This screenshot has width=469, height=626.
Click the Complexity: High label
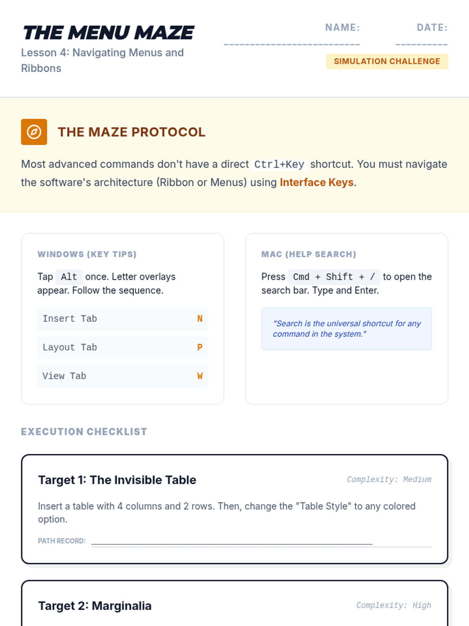[x=394, y=606]
